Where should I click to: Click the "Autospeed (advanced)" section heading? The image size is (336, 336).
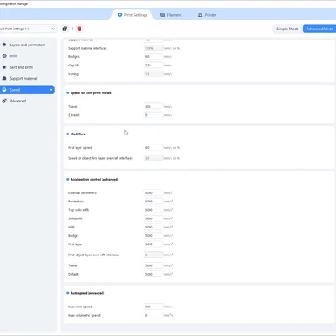tap(87, 293)
